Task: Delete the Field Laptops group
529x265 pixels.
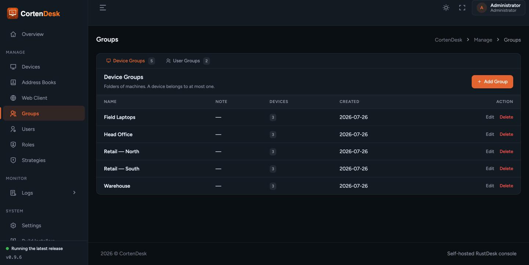Action: [x=506, y=117]
